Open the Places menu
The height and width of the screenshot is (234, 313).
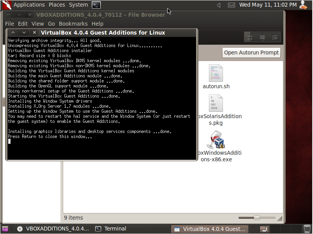click(x=57, y=5)
